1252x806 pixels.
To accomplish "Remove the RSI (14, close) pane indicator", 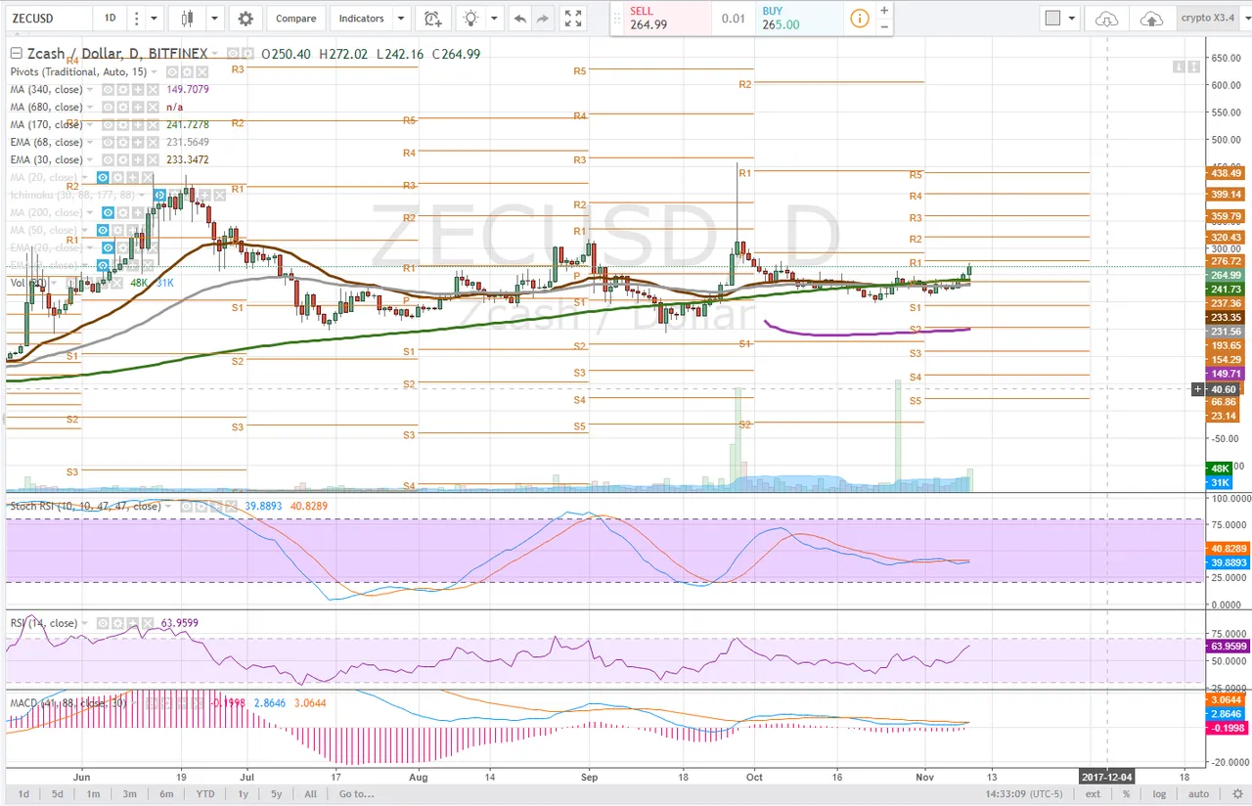I will [148, 623].
